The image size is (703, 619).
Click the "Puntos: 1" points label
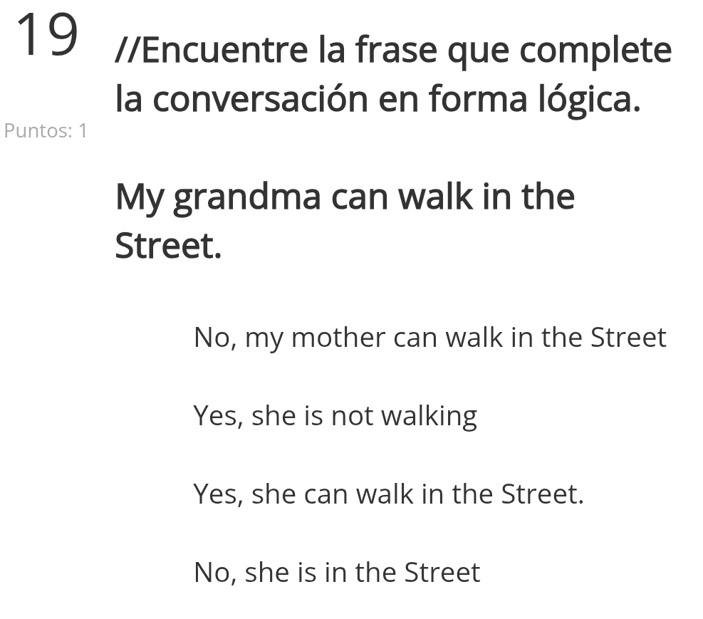(x=46, y=130)
